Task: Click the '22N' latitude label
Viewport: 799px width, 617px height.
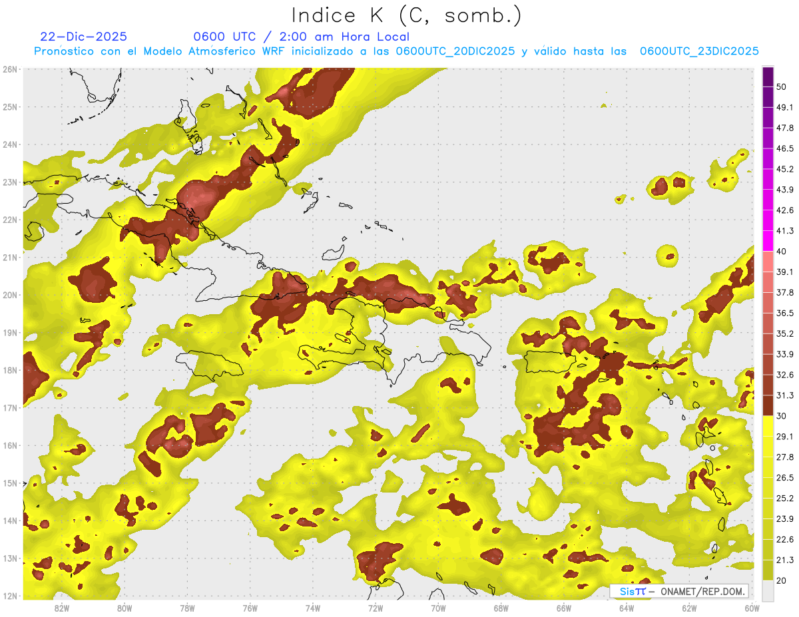Action: coord(10,220)
